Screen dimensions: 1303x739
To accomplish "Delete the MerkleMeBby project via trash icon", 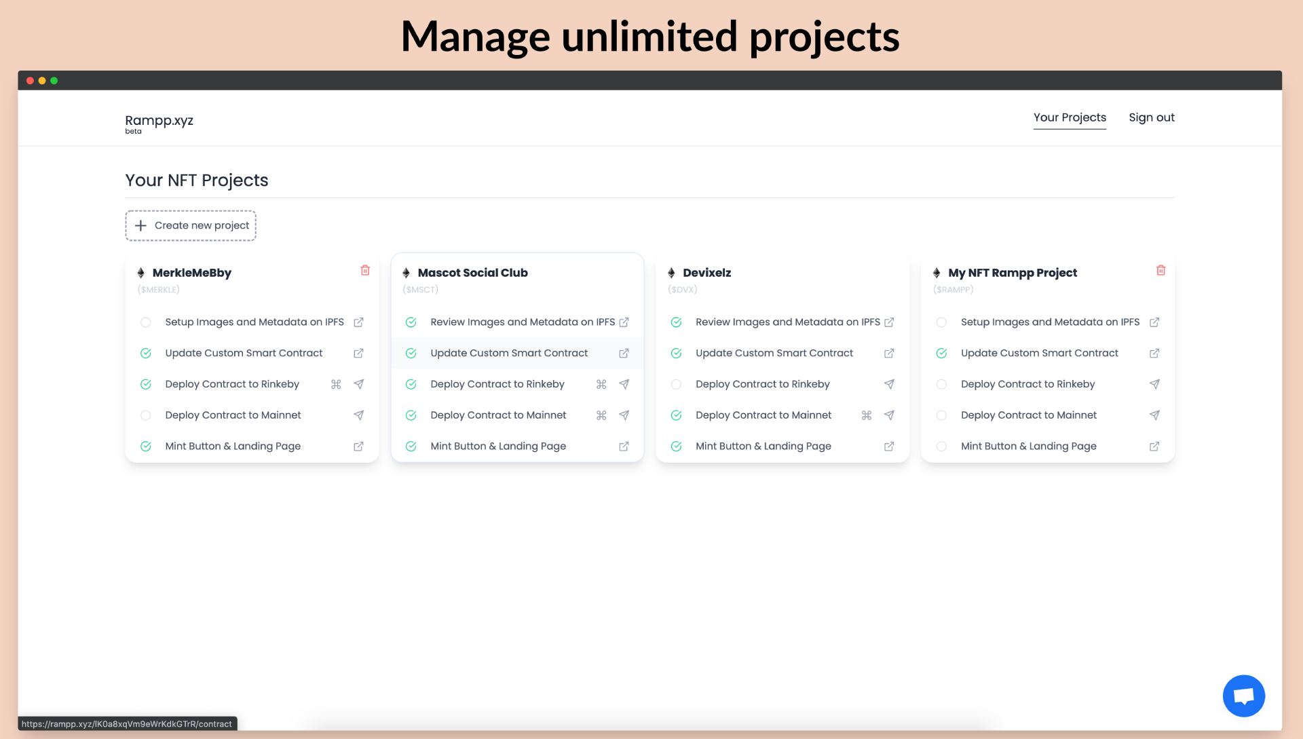I will point(365,270).
